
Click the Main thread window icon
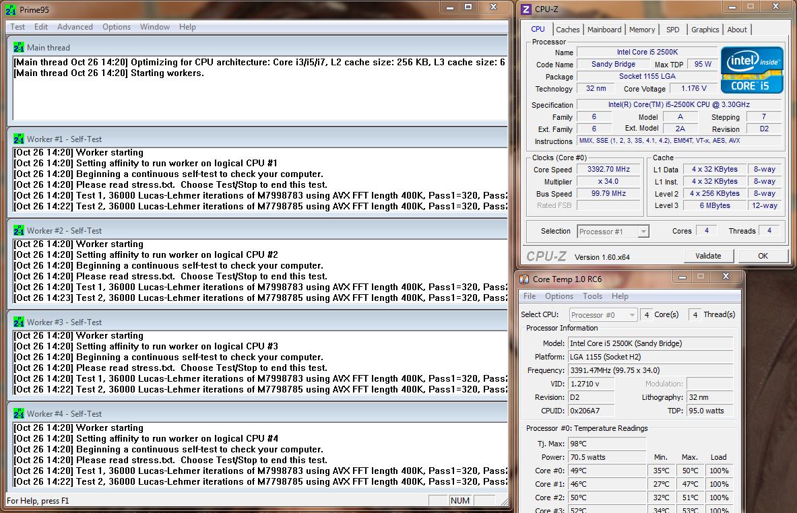(19, 47)
